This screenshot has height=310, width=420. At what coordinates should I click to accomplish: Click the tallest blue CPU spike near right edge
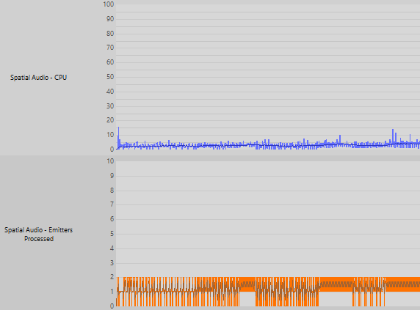[x=393, y=137]
